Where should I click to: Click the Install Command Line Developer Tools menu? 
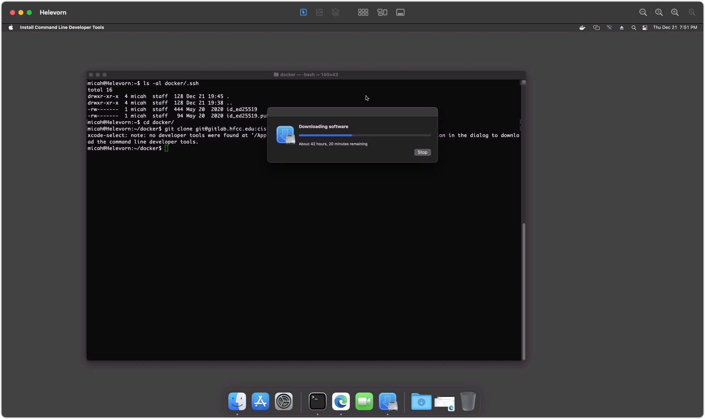coord(61,28)
